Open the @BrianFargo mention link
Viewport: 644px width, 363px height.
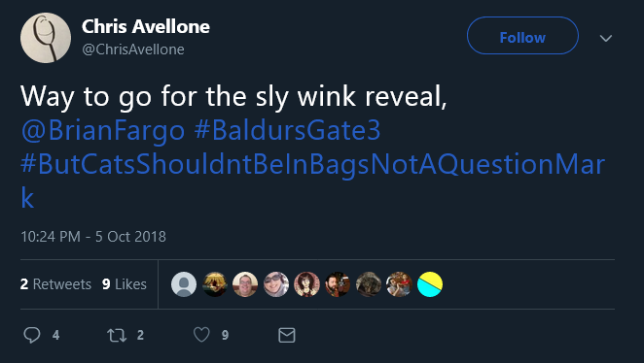[103, 130]
